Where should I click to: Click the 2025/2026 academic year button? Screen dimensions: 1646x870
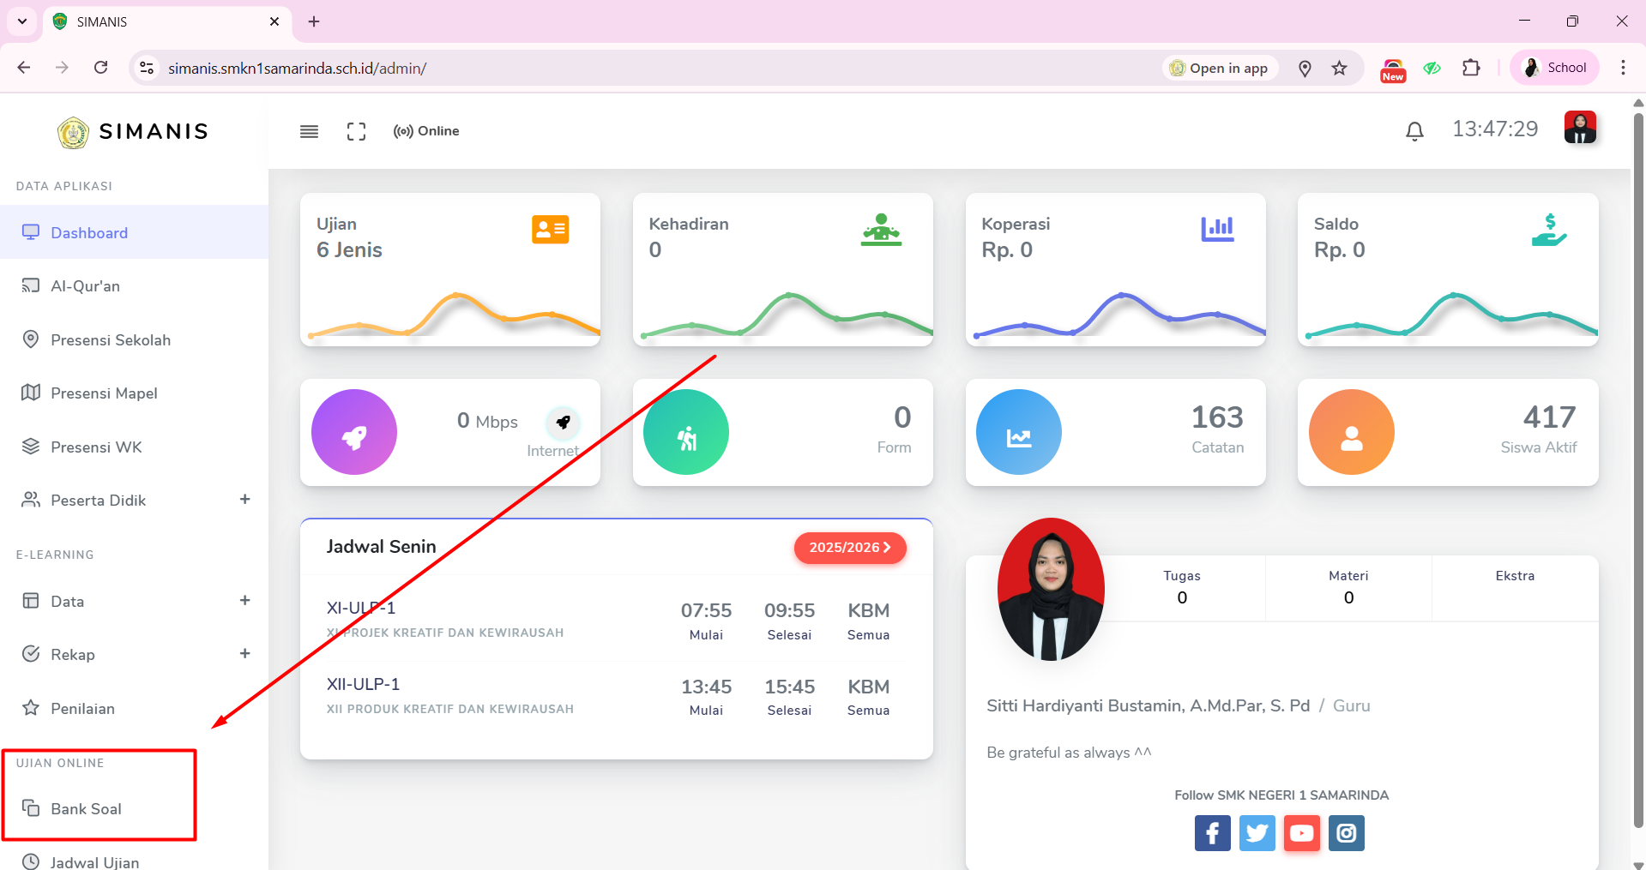tap(849, 548)
